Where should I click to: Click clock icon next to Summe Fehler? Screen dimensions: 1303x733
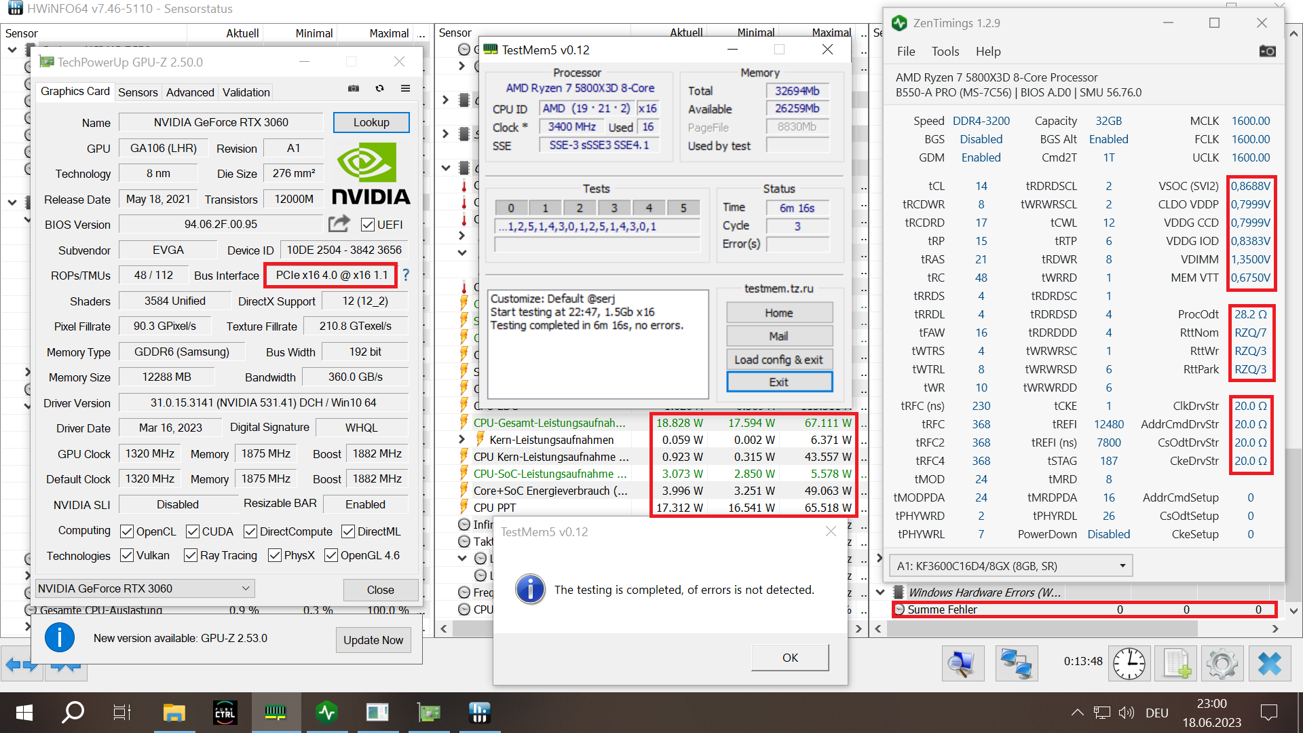[x=900, y=609]
